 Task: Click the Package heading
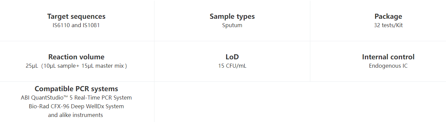(x=388, y=16)
